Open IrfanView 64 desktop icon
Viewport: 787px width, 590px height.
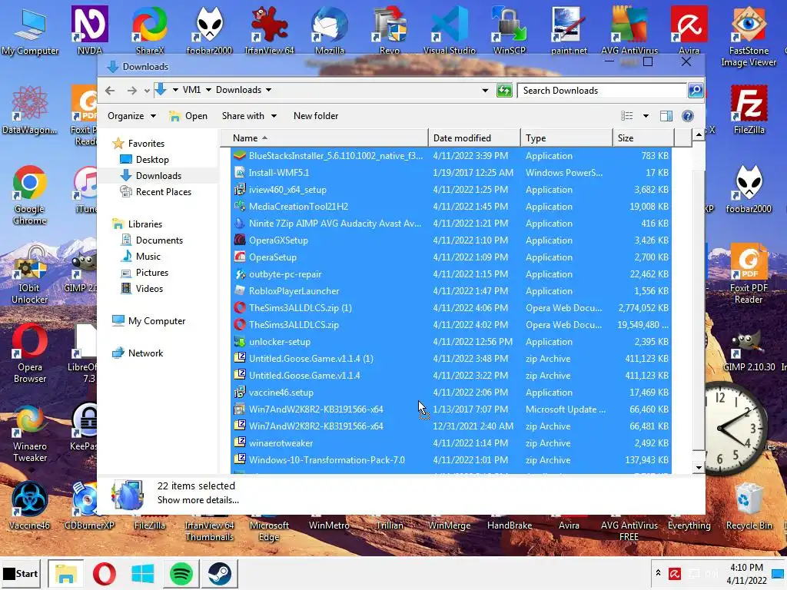coord(269,30)
